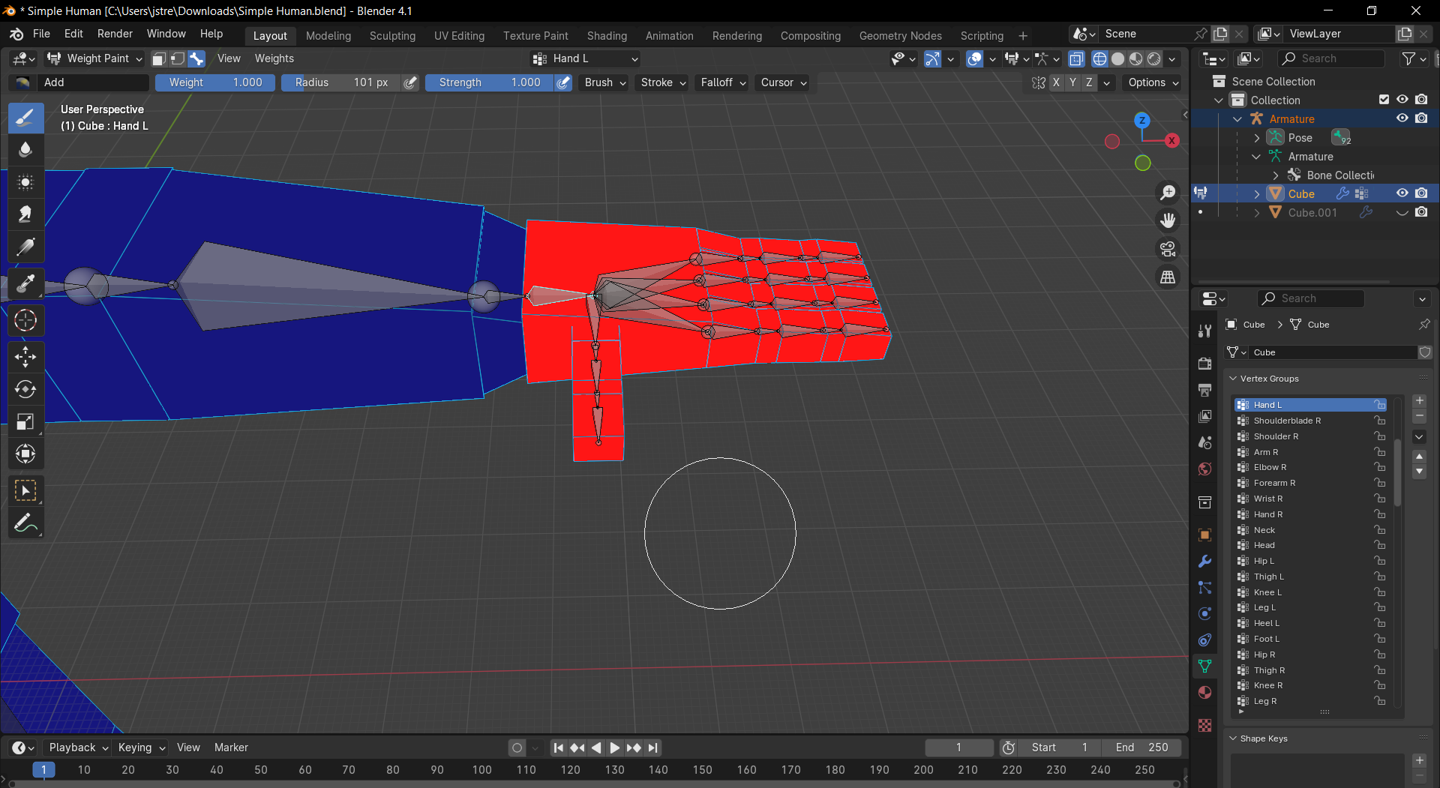Open the timeline Marker menu

[x=231, y=748]
